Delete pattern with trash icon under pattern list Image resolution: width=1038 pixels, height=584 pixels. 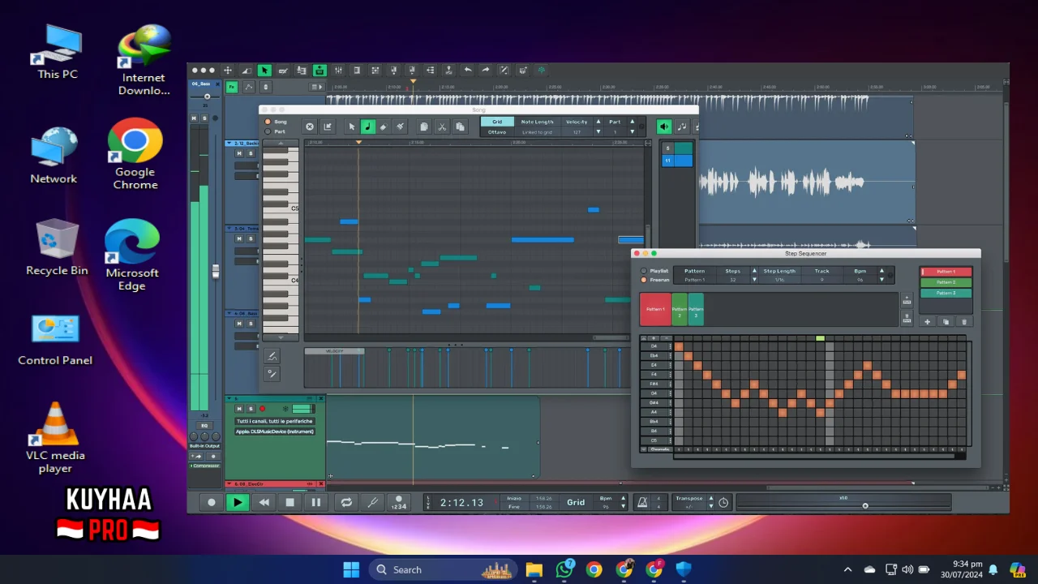(x=963, y=322)
